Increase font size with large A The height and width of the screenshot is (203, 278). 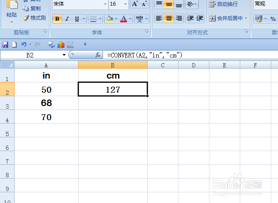tap(135, 4)
